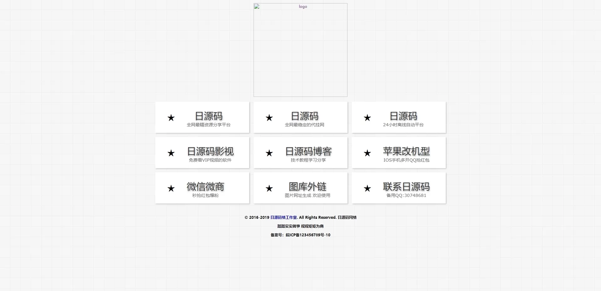Open 日源码 title above 全网最稳定的代挂网
The image size is (601, 291).
305,116
